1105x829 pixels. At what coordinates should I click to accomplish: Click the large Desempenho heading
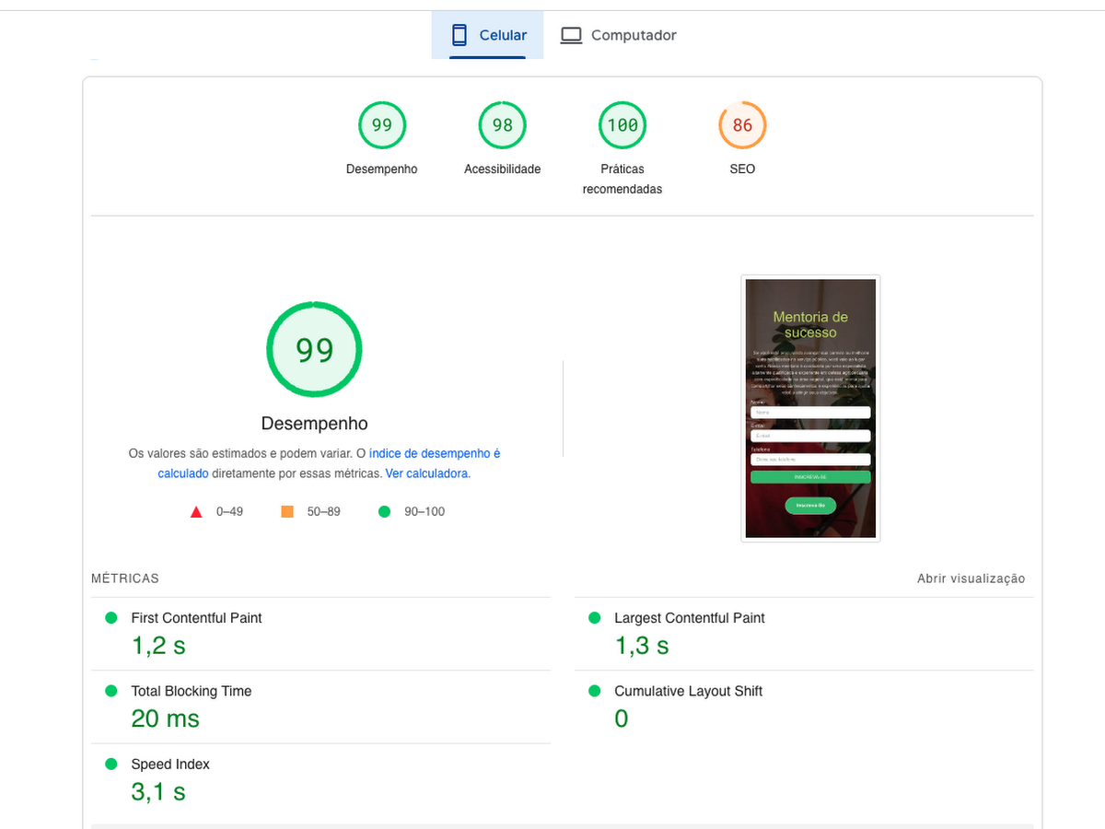pos(314,424)
